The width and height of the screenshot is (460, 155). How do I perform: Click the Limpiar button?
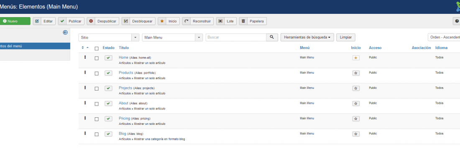(x=345, y=37)
